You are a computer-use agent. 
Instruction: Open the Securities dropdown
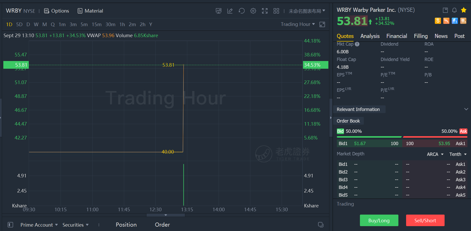point(76,225)
